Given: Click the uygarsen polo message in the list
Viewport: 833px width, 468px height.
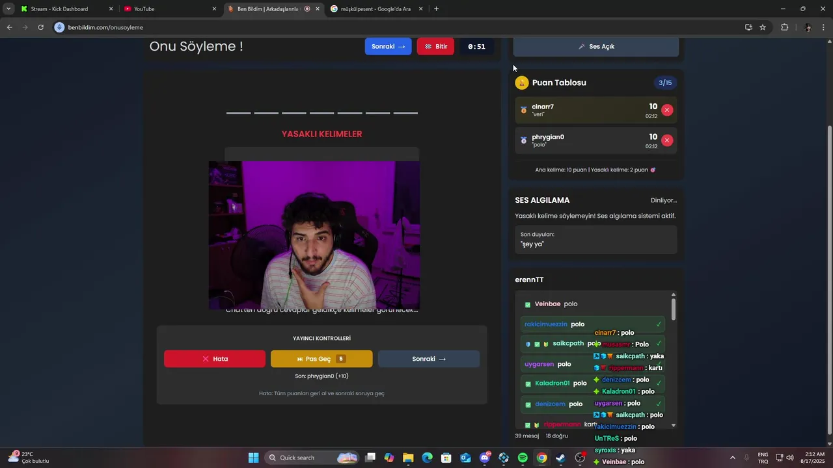Looking at the screenshot, I should [593, 365].
